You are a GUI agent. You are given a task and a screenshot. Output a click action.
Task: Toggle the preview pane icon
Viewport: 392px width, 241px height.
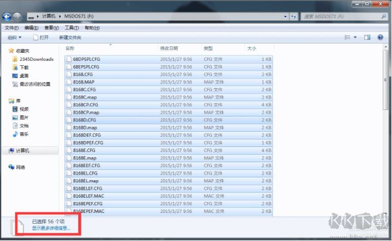click(367, 38)
